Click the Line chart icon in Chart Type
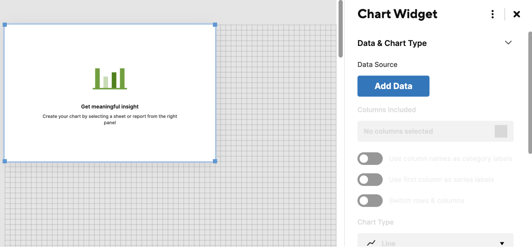The image size is (532, 247). [370, 242]
